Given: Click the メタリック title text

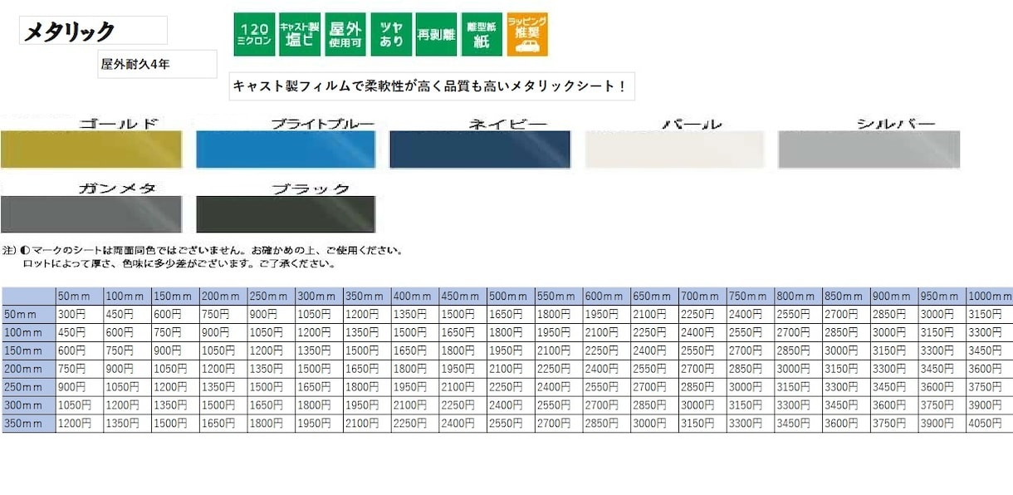Looking at the screenshot, I should click(69, 32).
